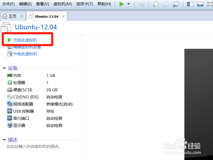This screenshot has height=160, width=213.
Task: Collapse the 描述 section
Action: [x=4, y=140]
